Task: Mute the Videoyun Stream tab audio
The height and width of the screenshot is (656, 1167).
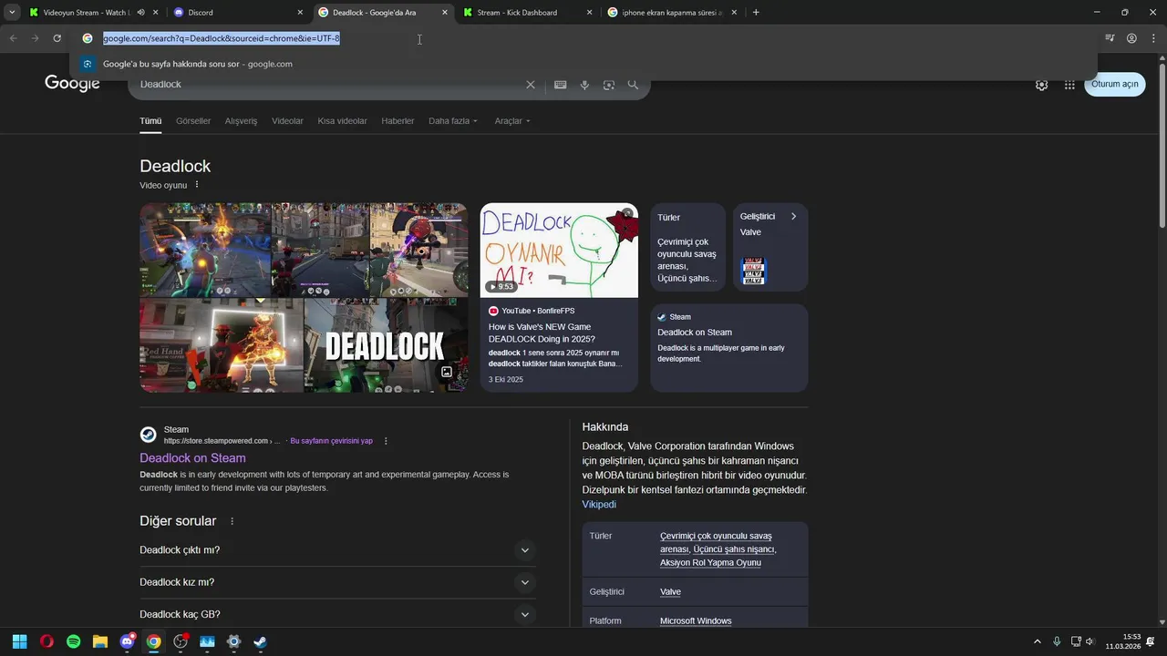Action: [x=140, y=13]
